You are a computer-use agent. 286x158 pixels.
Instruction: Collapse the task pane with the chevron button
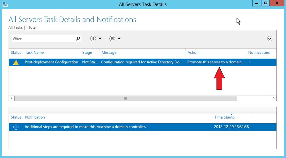[x=270, y=39]
